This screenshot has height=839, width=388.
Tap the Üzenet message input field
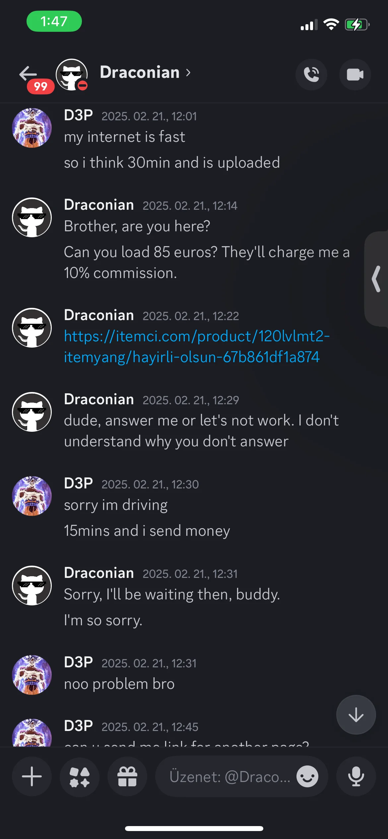pyautogui.click(x=229, y=776)
